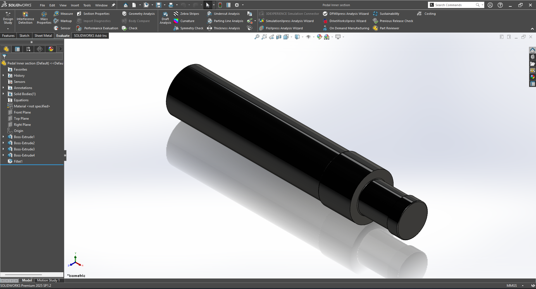The height and width of the screenshot is (289, 536).
Task: Run Performance Evaluation
Action: click(x=98, y=28)
